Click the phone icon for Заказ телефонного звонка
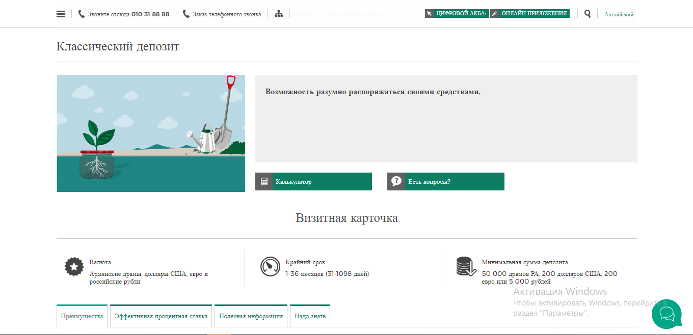Viewport: 693px width, 335px height. 186,13
